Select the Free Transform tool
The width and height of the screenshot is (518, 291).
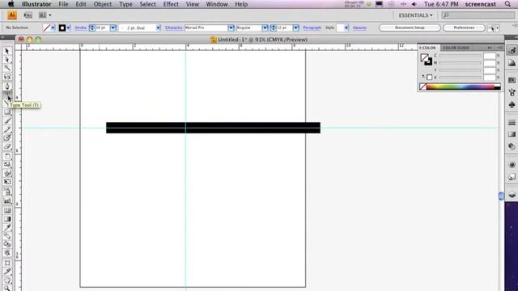7,182
